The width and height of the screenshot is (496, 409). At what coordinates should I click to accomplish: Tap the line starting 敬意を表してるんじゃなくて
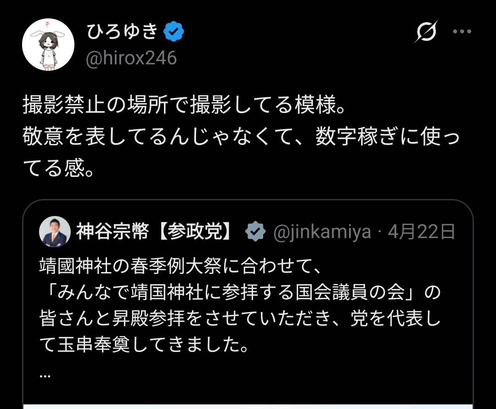pos(239,138)
